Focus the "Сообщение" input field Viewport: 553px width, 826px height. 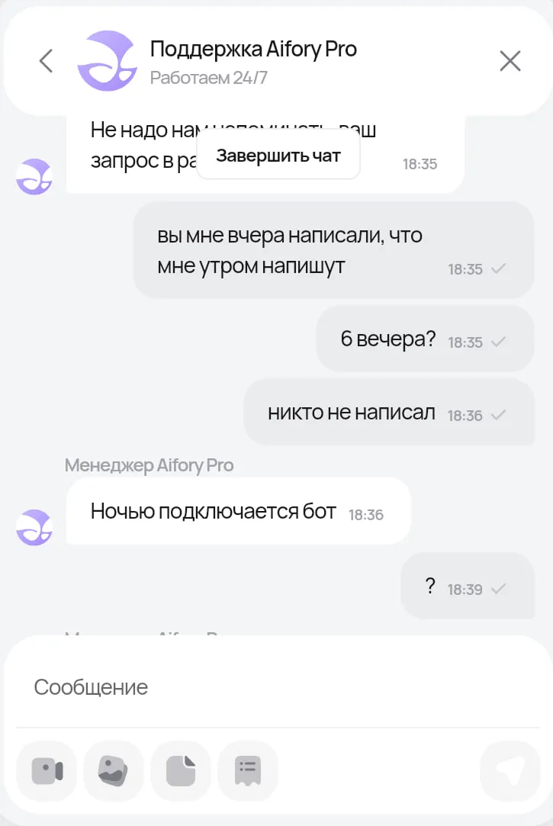click(278, 687)
